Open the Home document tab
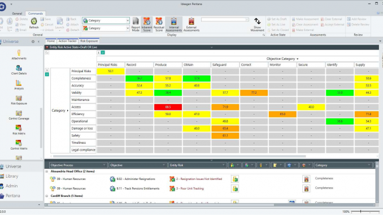This screenshot has height=215, width=383. point(51,41)
